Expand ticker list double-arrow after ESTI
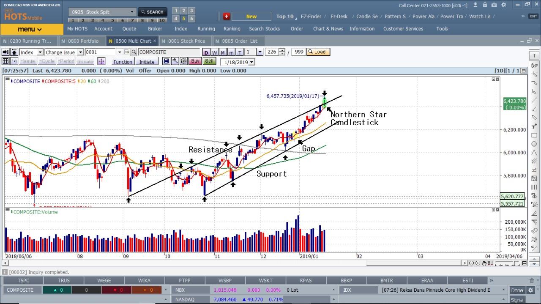Viewport: 541px width, 304px height. [x=491, y=280]
